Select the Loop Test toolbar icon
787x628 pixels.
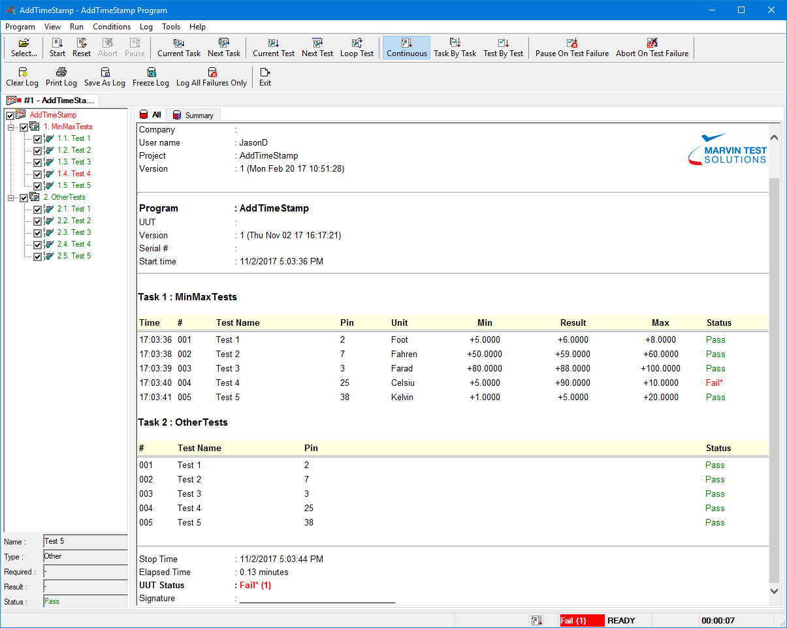(x=357, y=43)
